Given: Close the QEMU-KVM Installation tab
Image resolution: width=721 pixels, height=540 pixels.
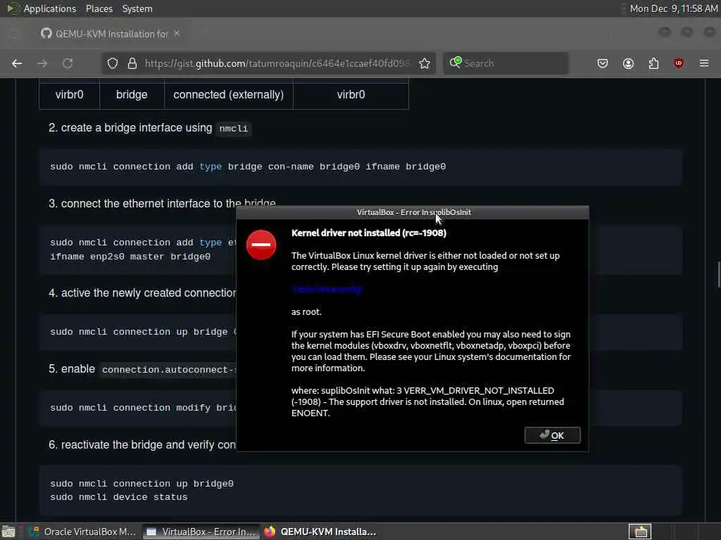Looking at the screenshot, I should point(177,34).
